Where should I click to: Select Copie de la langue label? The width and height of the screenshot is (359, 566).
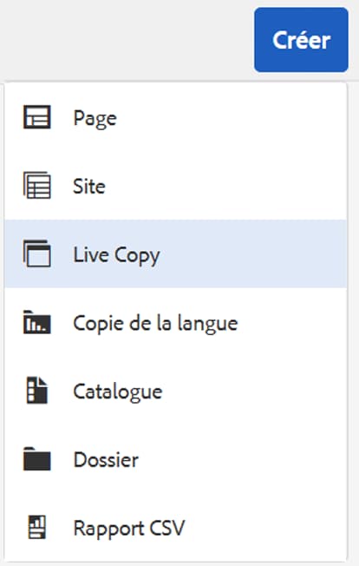[x=156, y=324]
